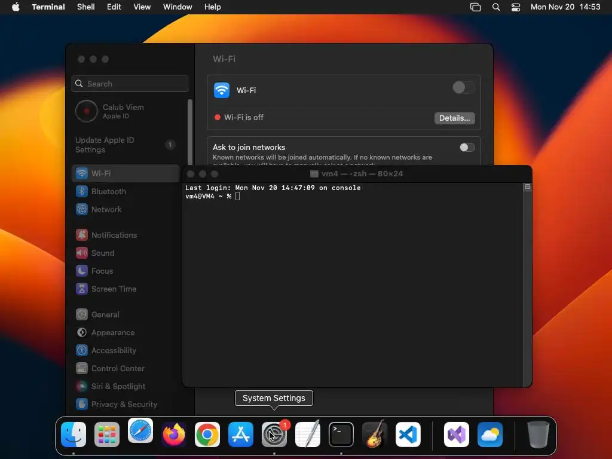This screenshot has width=612, height=459.
Task: Open Spotlight search in menu bar
Action: pyautogui.click(x=496, y=7)
